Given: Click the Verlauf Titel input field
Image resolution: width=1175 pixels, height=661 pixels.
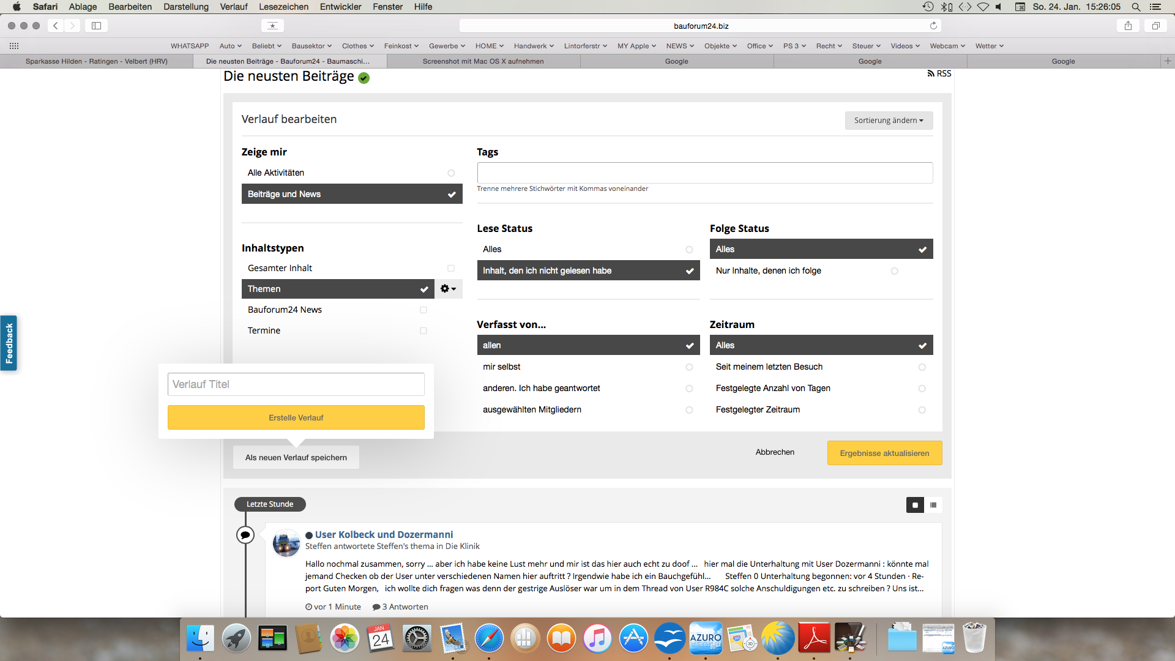Looking at the screenshot, I should 296,384.
